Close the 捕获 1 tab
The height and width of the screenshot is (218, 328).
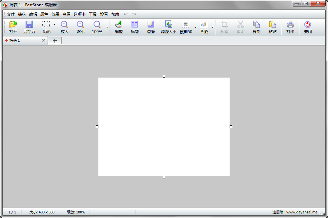coord(44,41)
